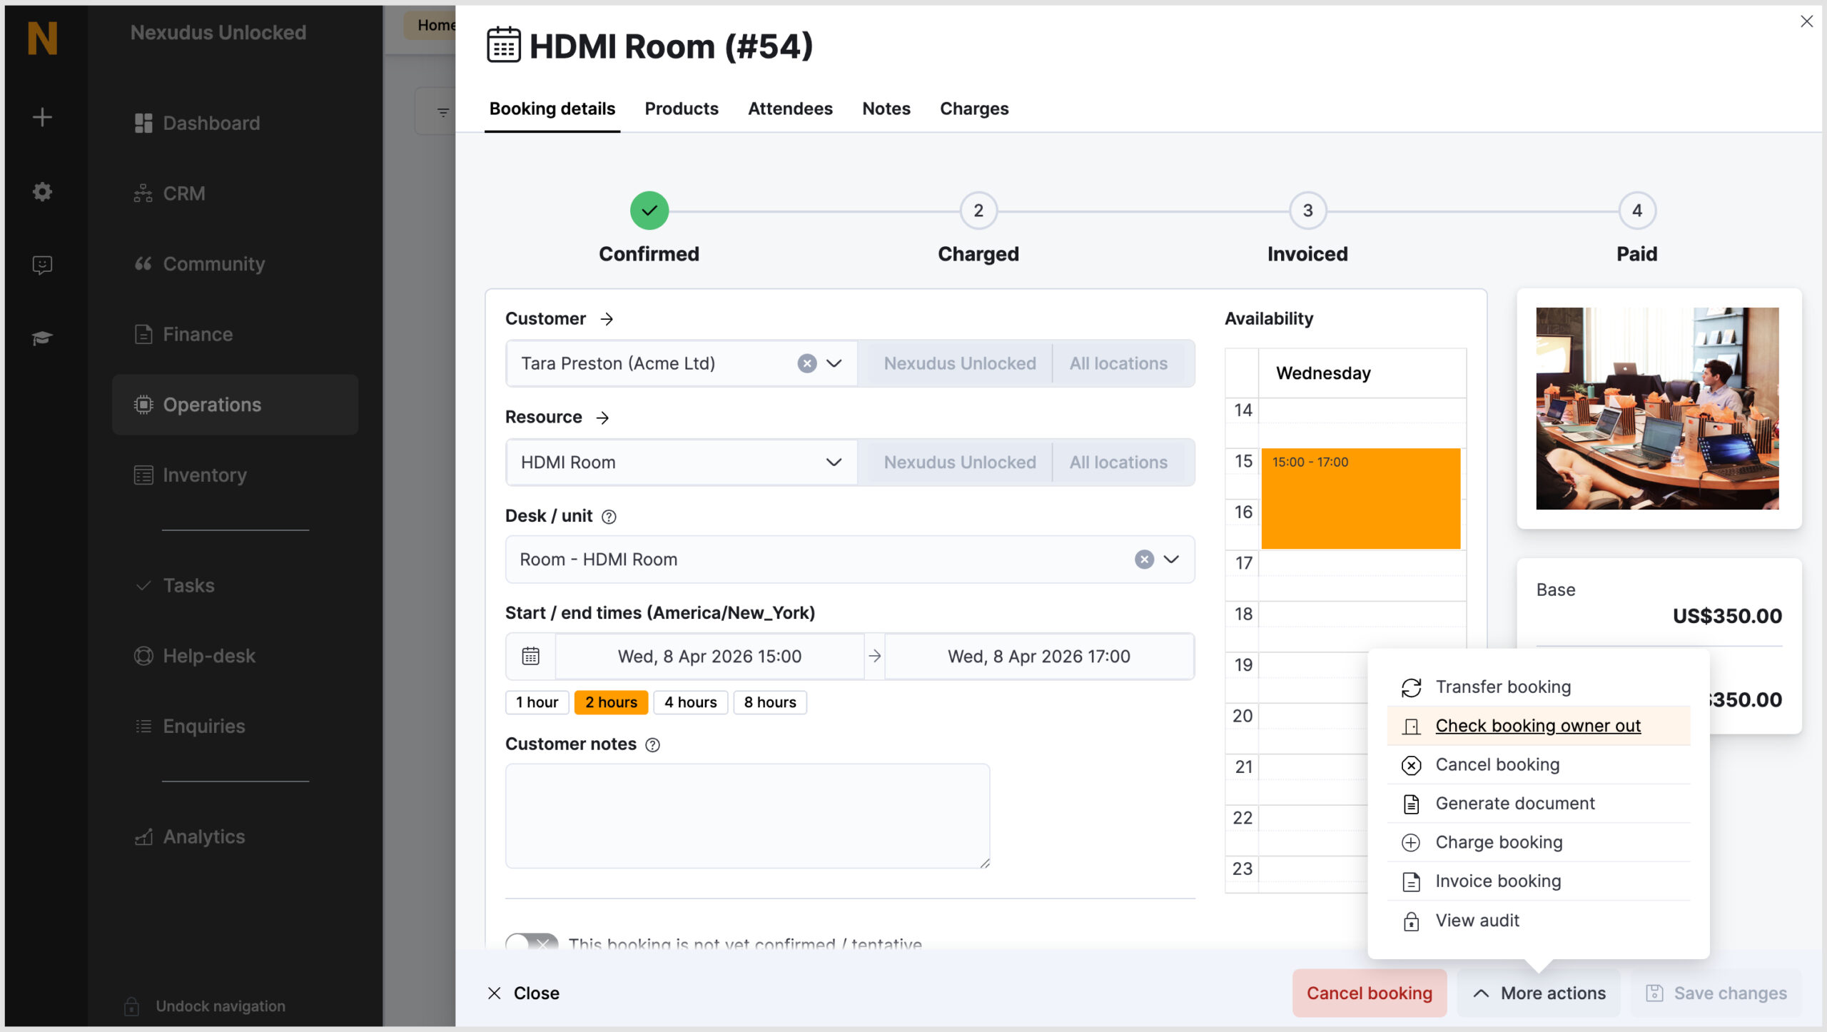Click the red Cancel booking button
The width and height of the screenshot is (1827, 1032).
click(1369, 993)
